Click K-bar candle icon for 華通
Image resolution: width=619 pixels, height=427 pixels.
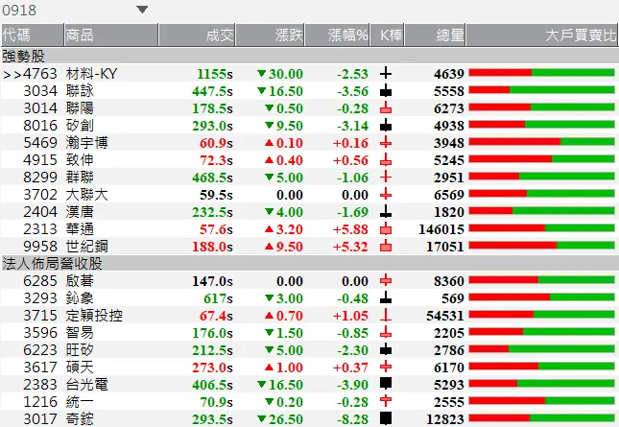tap(386, 229)
